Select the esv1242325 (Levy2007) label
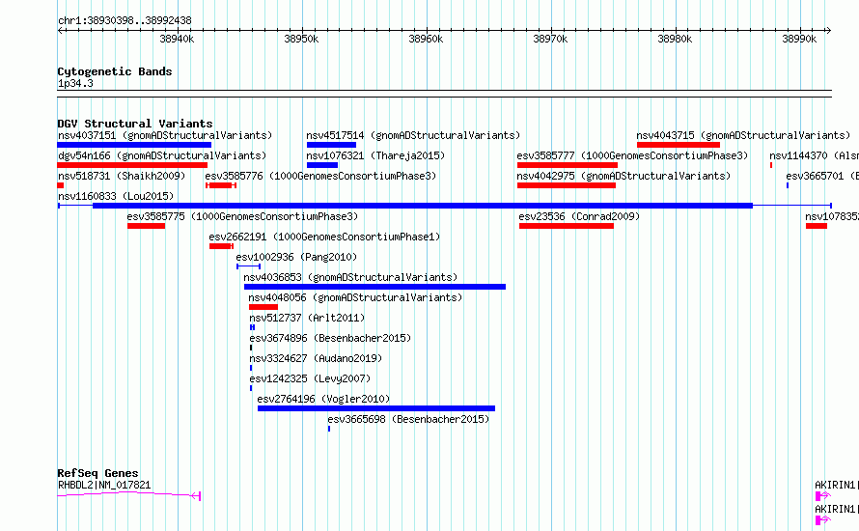859x531 pixels. click(x=310, y=378)
